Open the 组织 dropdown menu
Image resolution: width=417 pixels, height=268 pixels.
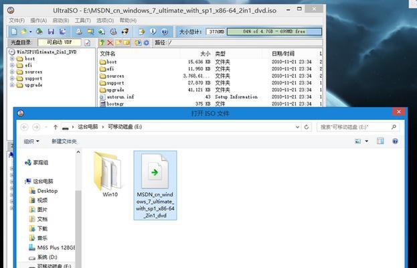point(31,141)
